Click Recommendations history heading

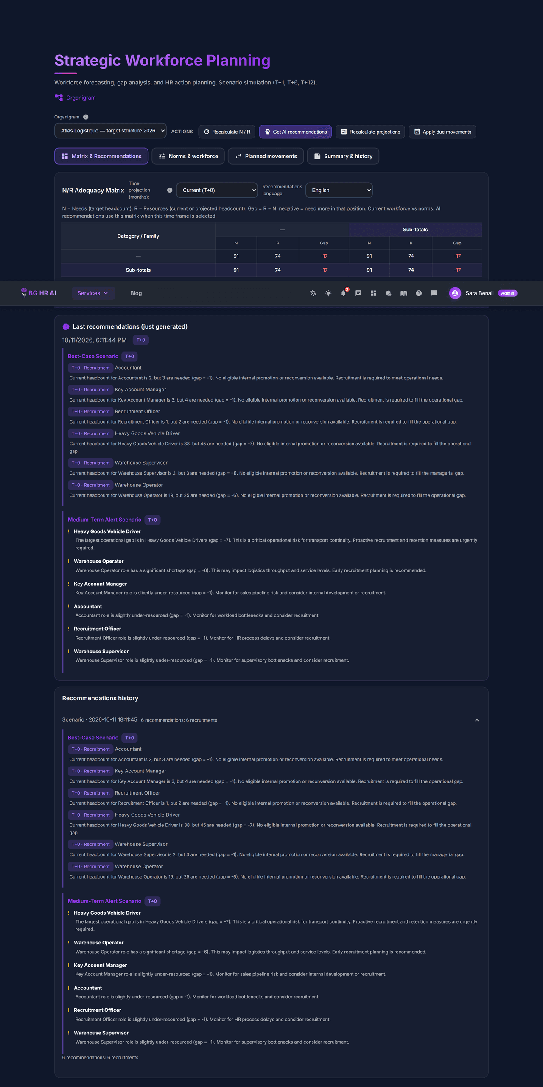(100, 698)
